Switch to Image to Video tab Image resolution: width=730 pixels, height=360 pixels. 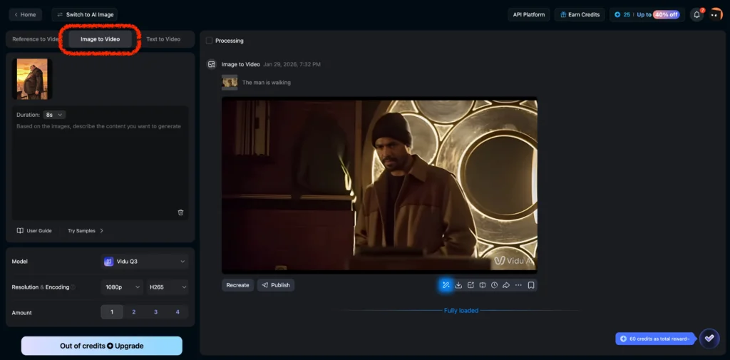[x=100, y=39]
